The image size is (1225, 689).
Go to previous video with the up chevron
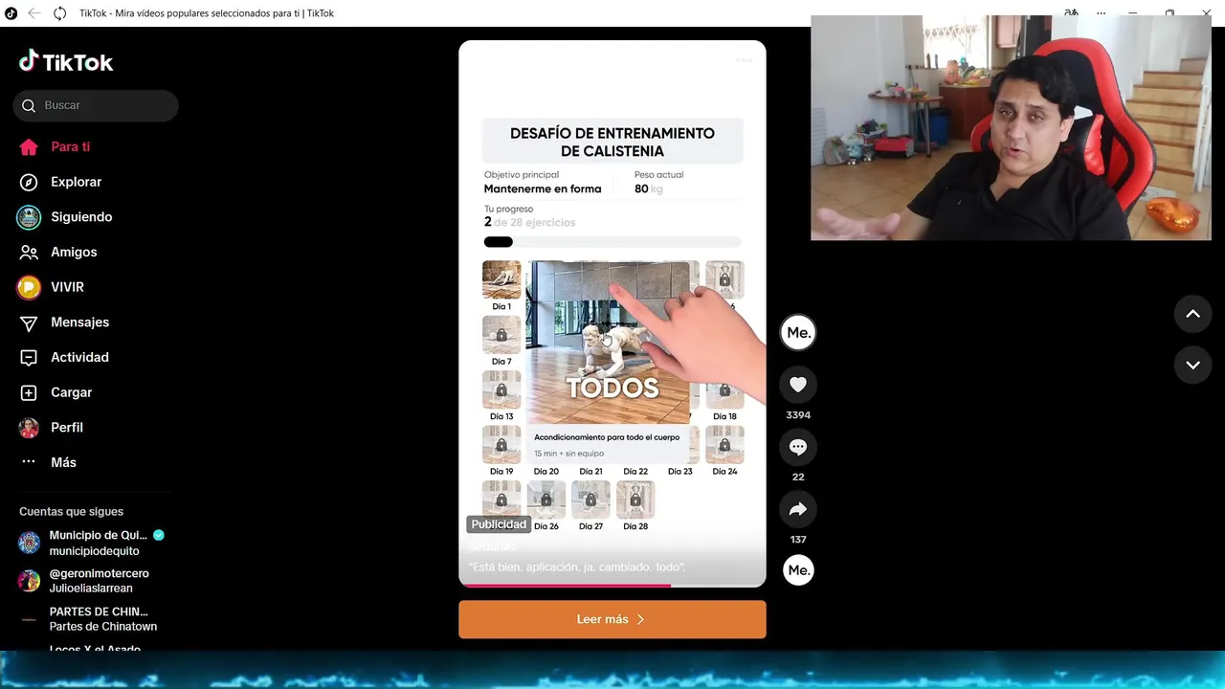point(1192,314)
